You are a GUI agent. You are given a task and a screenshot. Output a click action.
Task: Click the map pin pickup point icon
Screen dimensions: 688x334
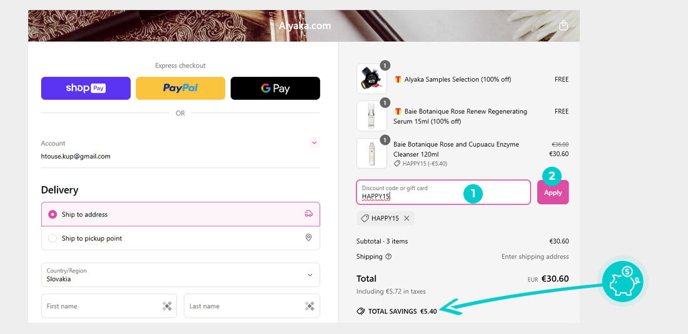(x=308, y=238)
